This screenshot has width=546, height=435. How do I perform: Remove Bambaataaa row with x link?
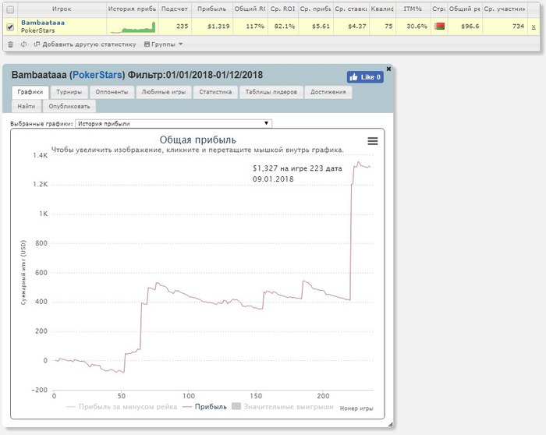[x=533, y=27]
